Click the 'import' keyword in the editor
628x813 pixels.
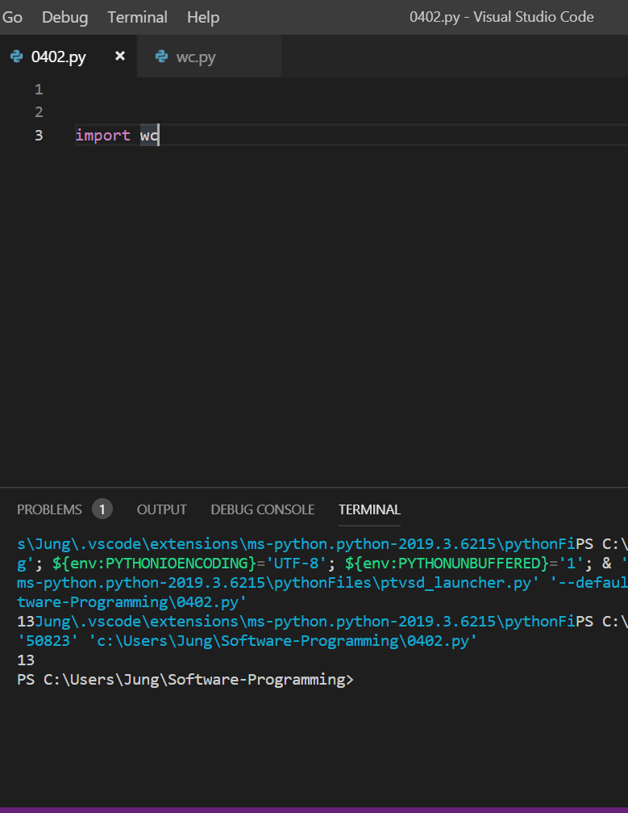point(102,136)
